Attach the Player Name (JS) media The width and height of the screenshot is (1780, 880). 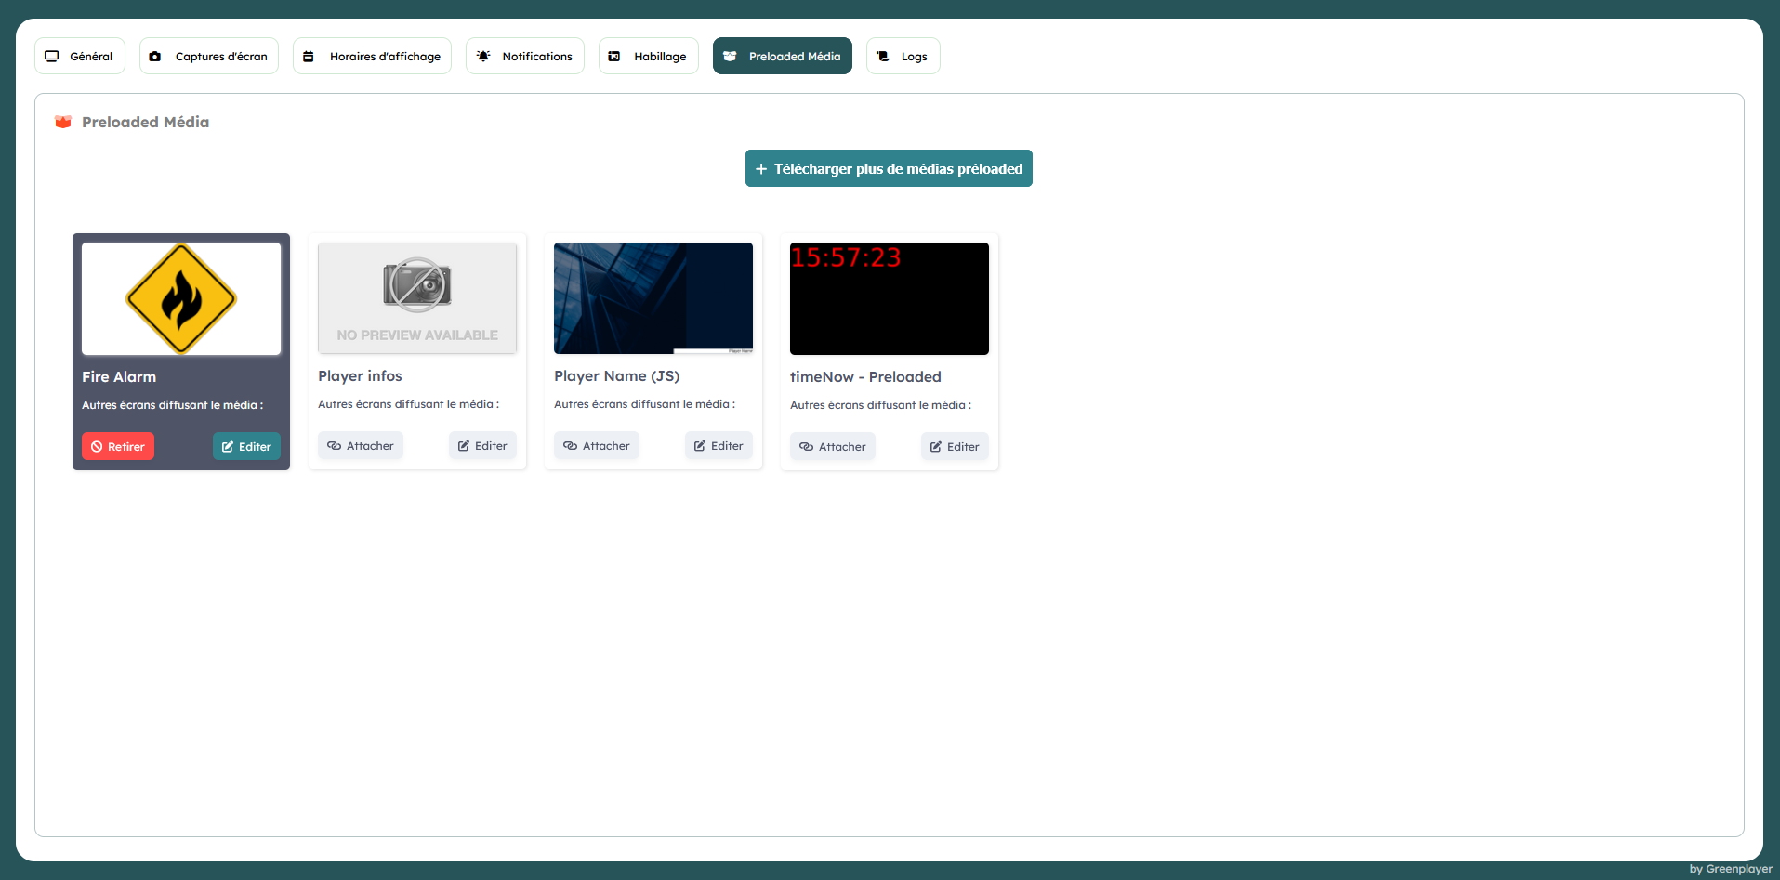pos(597,446)
